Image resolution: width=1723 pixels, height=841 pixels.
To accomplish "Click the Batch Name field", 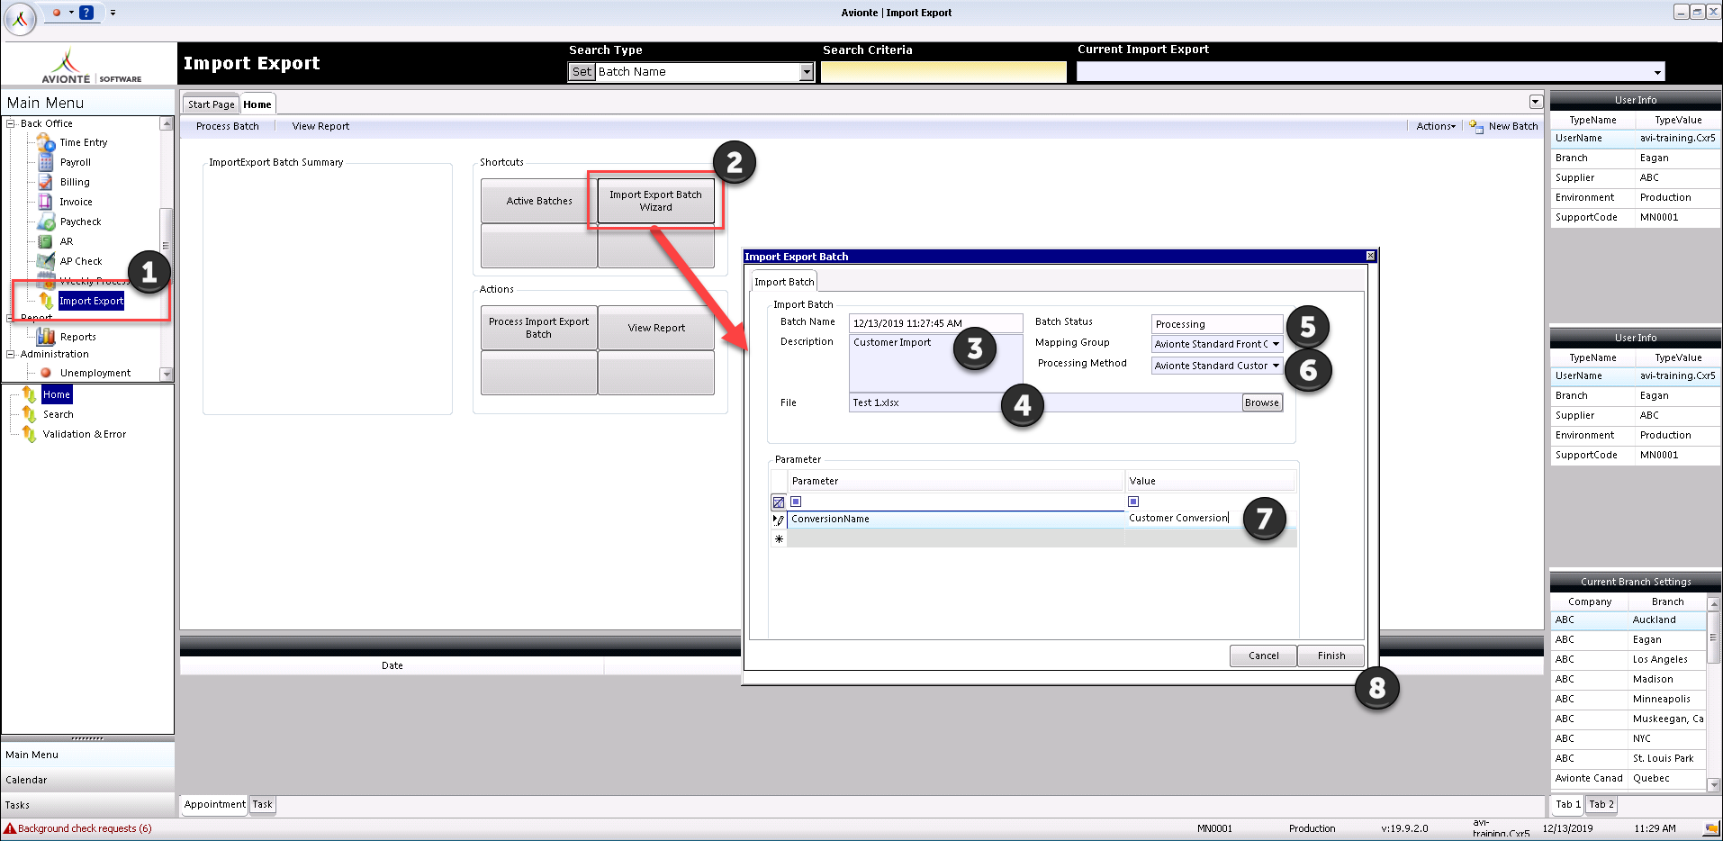I will (935, 323).
